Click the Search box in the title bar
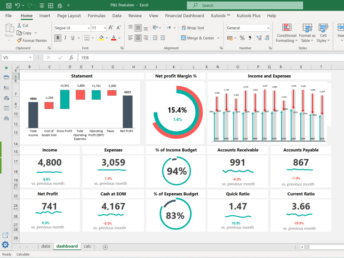The width and height of the screenshot is (344, 258). pyautogui.click(x=245, y=6)
